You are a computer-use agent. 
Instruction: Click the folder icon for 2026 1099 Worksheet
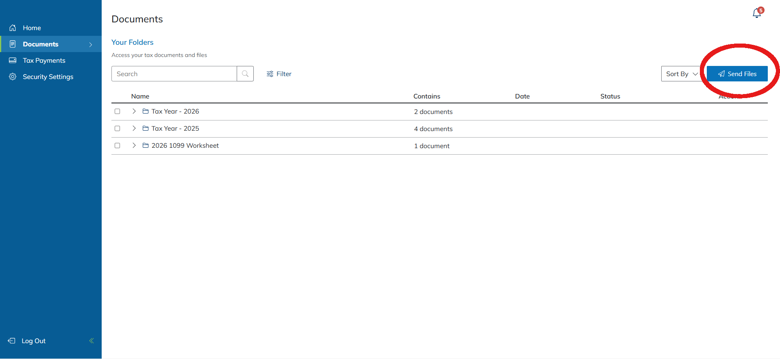tap(145, 145)
